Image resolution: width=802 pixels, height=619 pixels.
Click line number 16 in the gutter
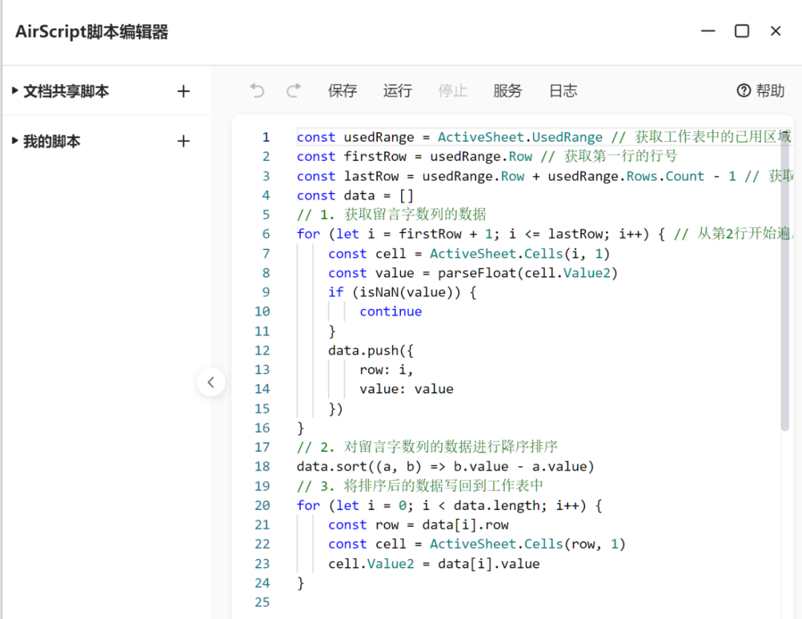[262, 428]
